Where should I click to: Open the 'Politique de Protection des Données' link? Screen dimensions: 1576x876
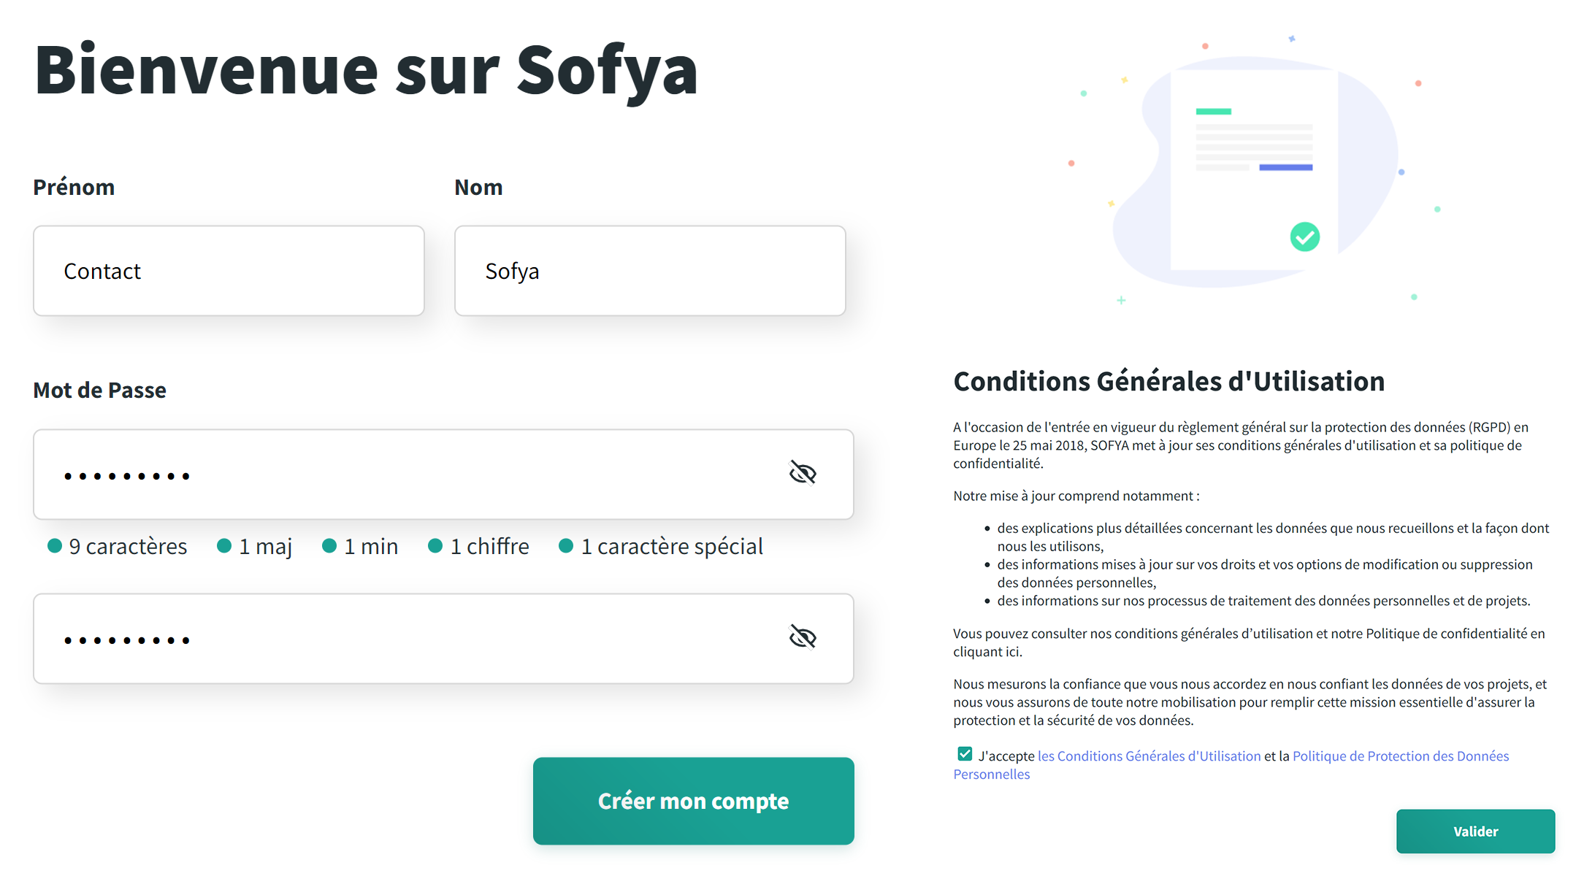pos(1400,756)
